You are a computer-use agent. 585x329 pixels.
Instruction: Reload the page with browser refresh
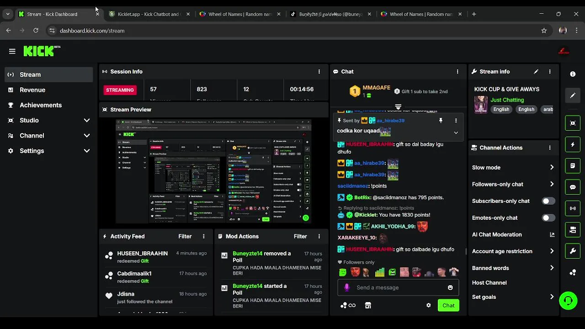[36, 31]
